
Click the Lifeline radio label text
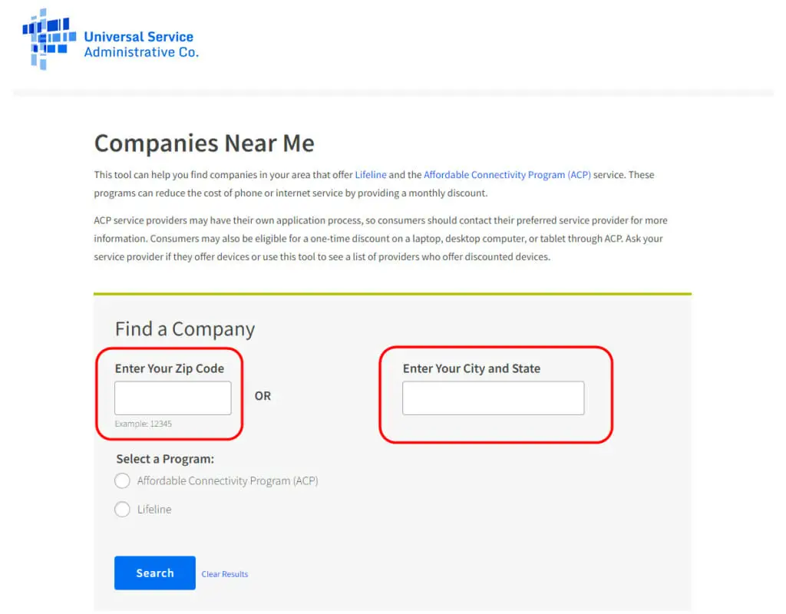pos(154,510)
